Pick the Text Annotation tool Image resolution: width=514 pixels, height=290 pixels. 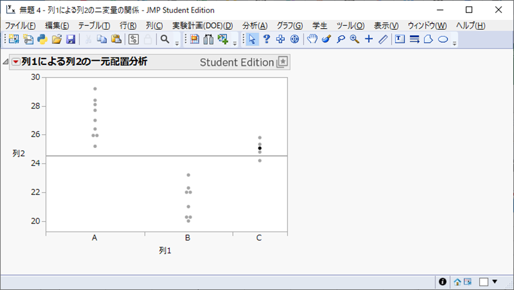(399, 39)
